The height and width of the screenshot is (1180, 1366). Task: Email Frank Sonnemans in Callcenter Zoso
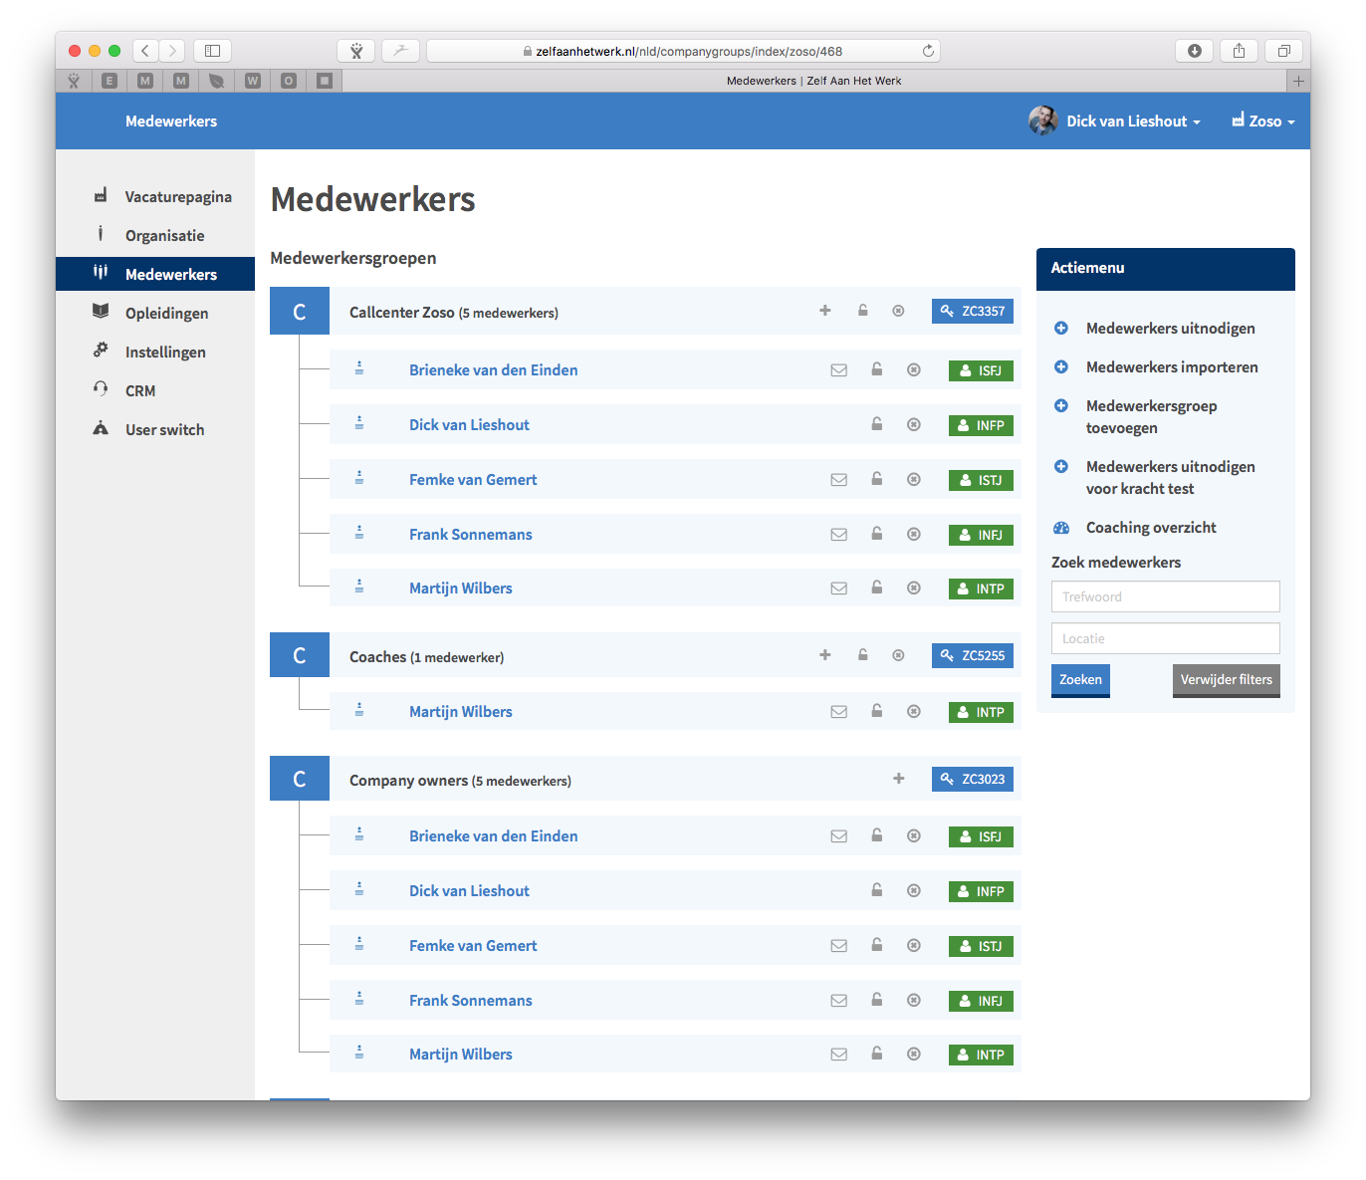tap(839, 535)
